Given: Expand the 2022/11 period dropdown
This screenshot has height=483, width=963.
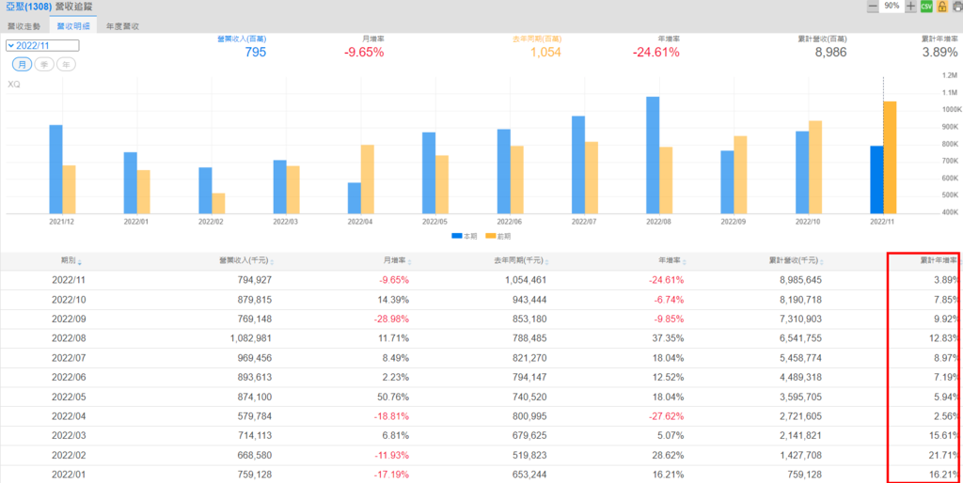Looking at the screenshot, I should 42,45.
